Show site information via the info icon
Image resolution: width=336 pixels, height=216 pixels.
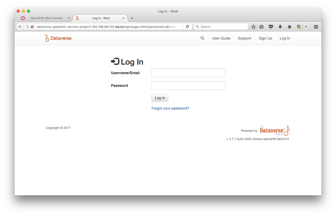pos(28,27)
